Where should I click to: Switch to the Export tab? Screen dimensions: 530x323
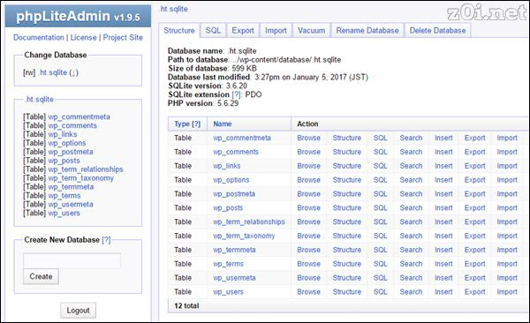[243, 31]
